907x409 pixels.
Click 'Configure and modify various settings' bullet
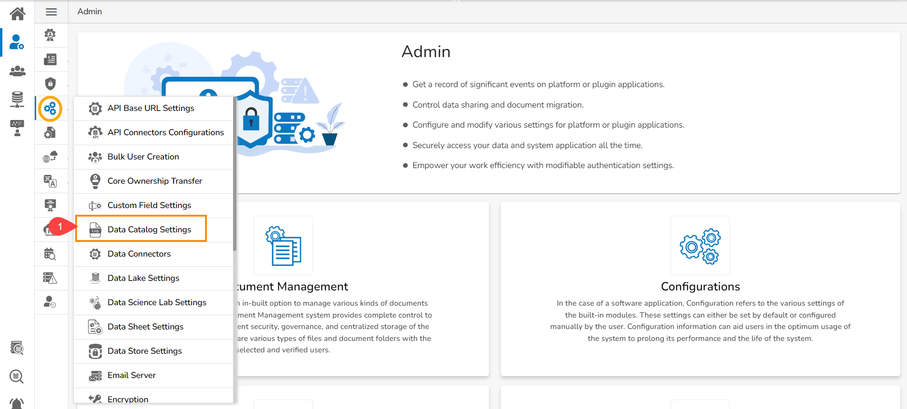point(548,125)
